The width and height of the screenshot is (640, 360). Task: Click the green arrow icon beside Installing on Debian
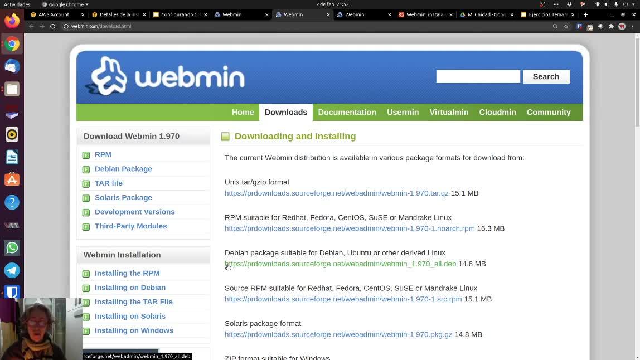tap(86, 288)
